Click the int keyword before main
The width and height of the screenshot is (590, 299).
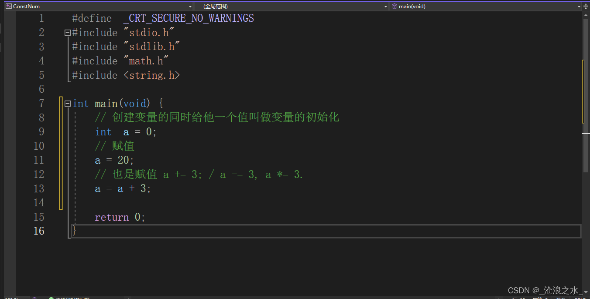[80, 104]
